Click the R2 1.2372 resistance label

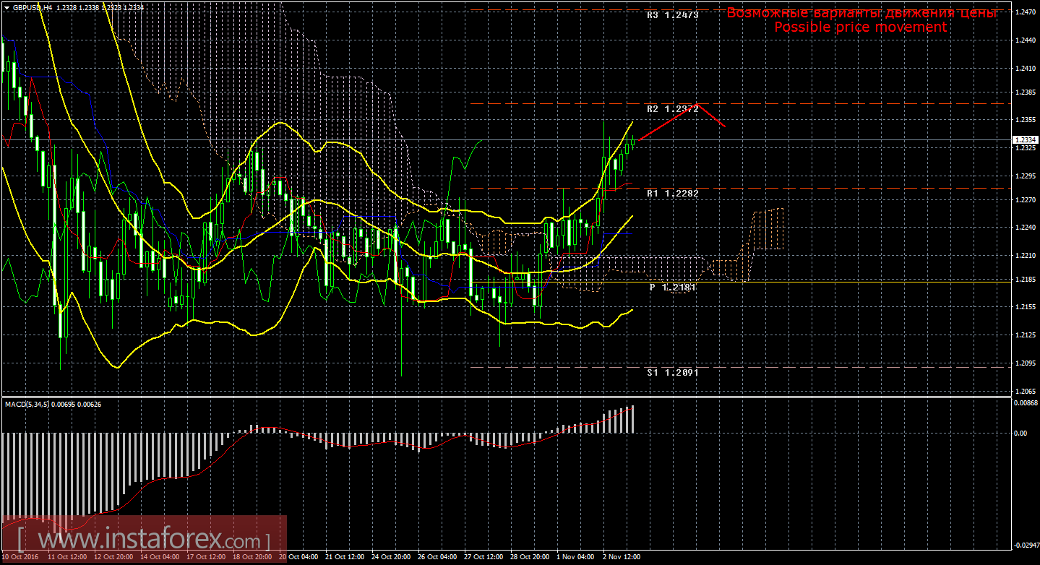(x=672, y=109)
